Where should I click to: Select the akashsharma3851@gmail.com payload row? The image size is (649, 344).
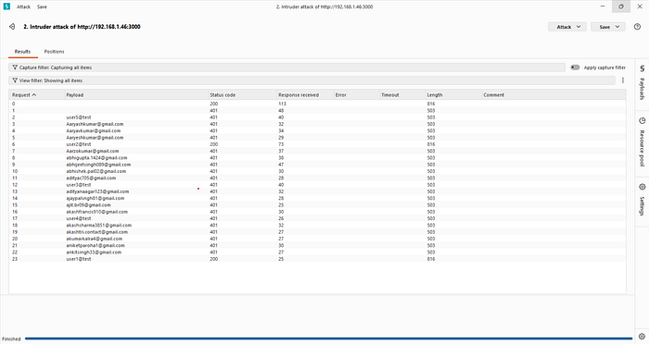pyautogui.click(x=317, y=225)
